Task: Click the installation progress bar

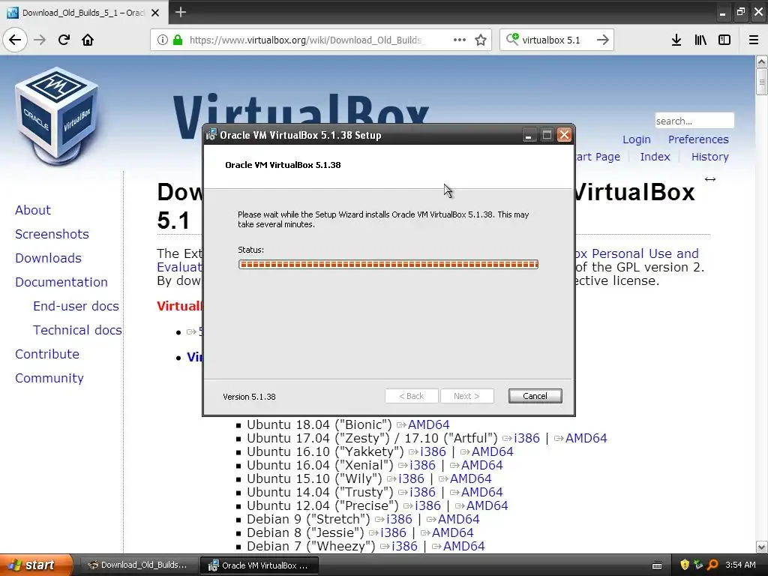Action: (388, 265)
